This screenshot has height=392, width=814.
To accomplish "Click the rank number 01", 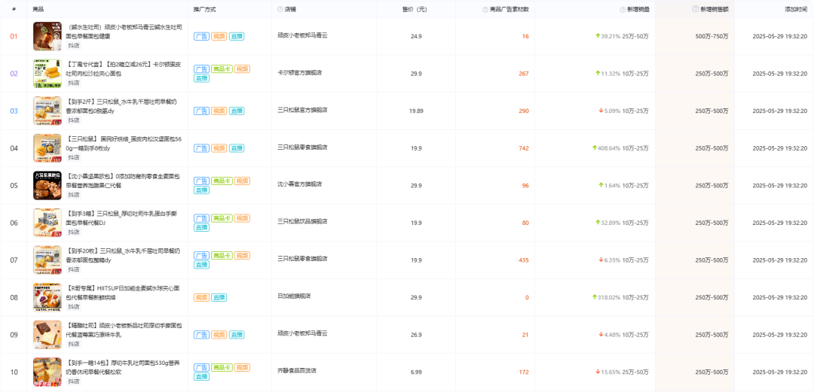I will (14, 36).
